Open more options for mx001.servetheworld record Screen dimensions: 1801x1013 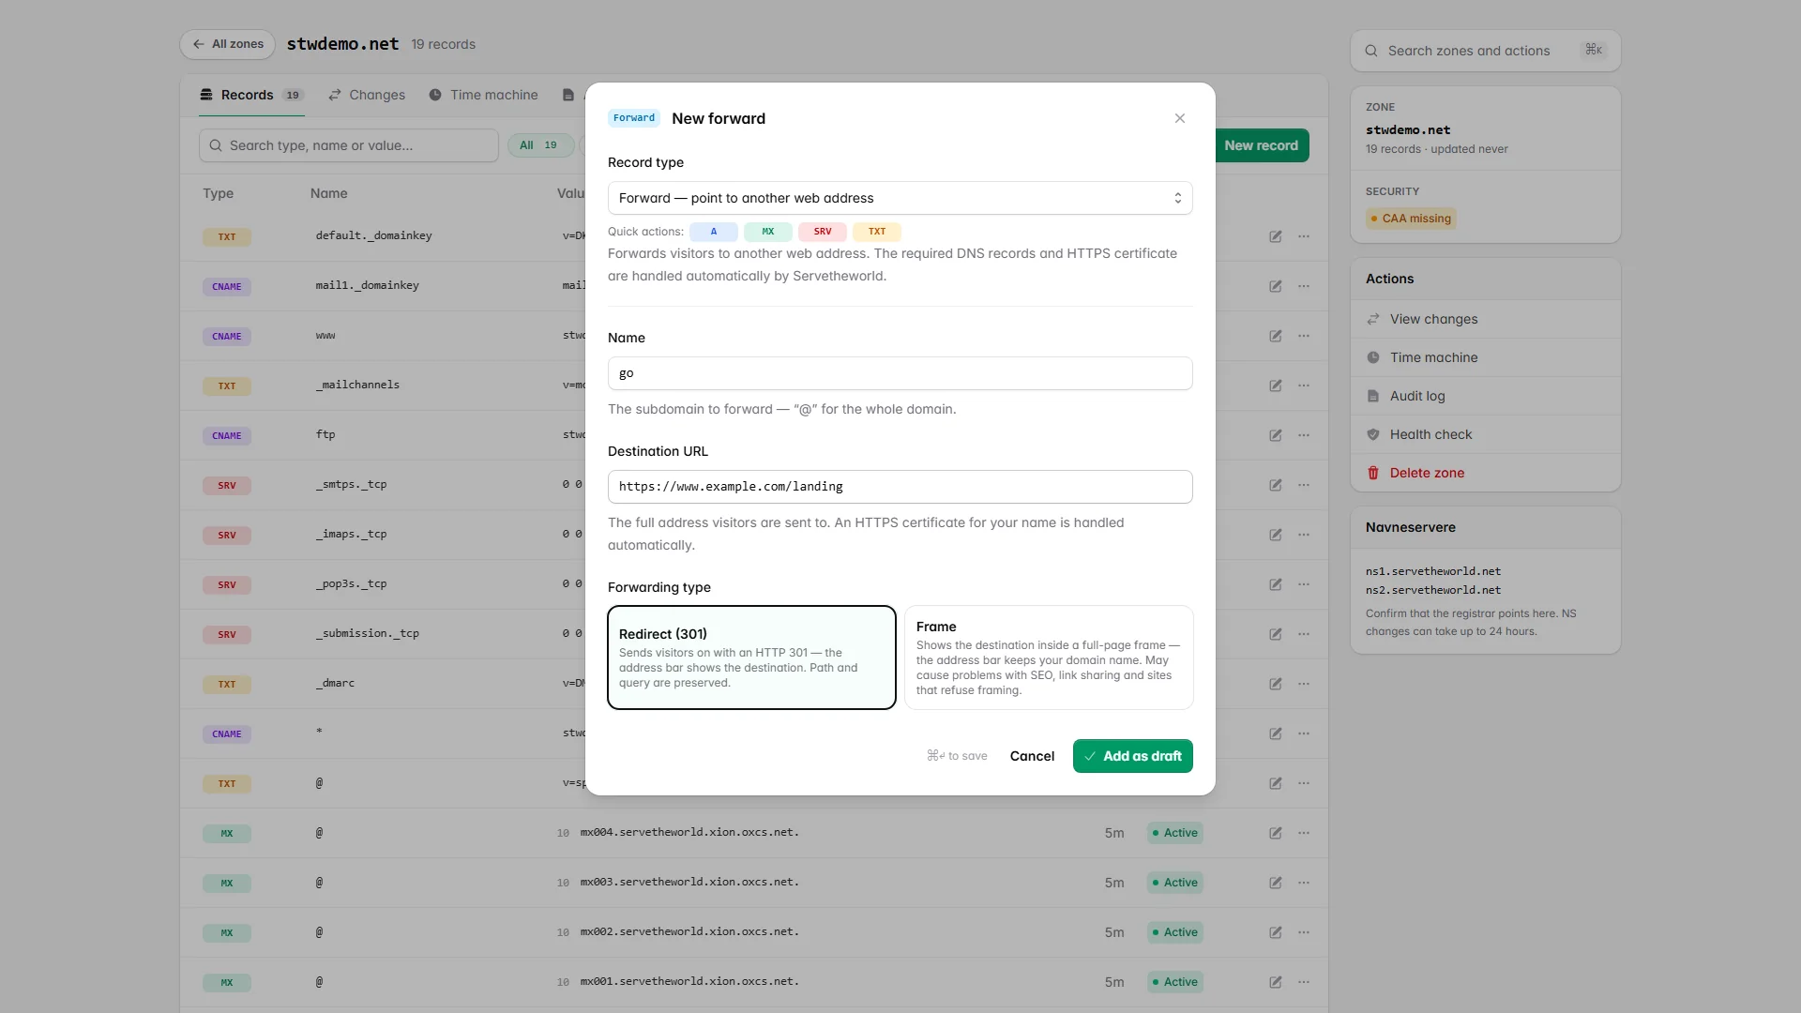coord(1303,982)
